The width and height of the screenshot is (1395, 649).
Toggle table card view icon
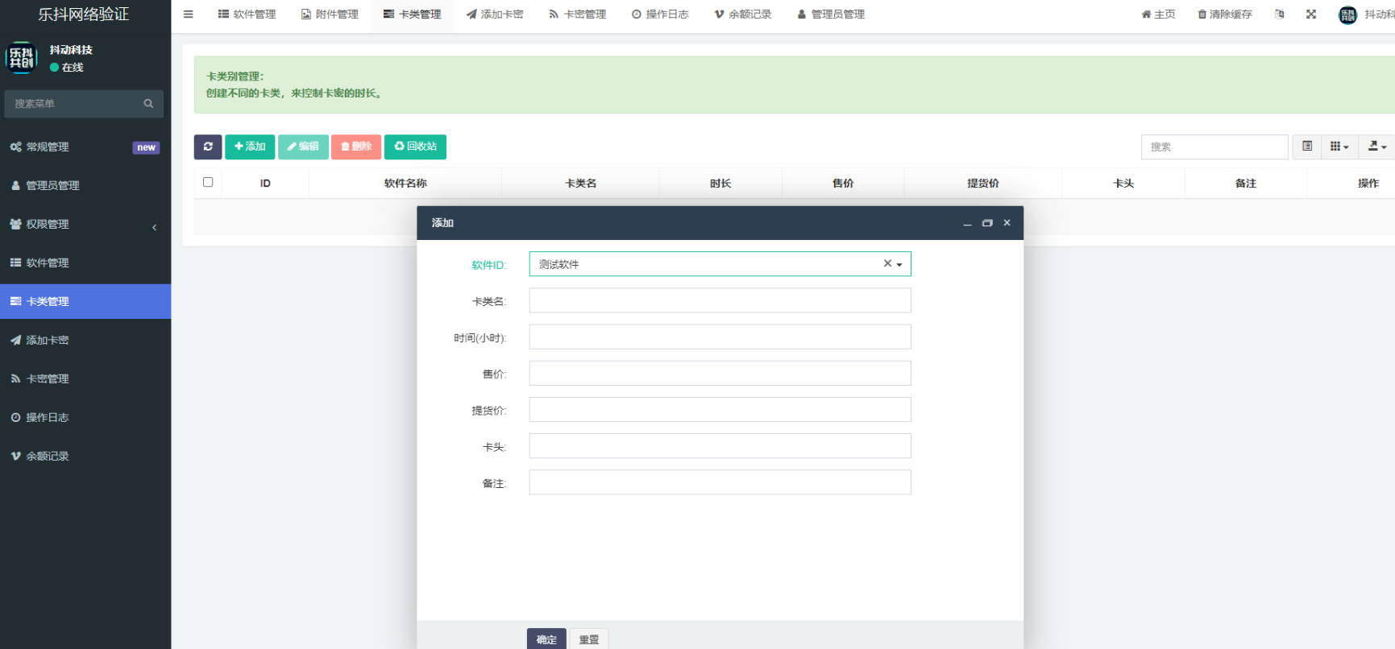(1307, 147)
